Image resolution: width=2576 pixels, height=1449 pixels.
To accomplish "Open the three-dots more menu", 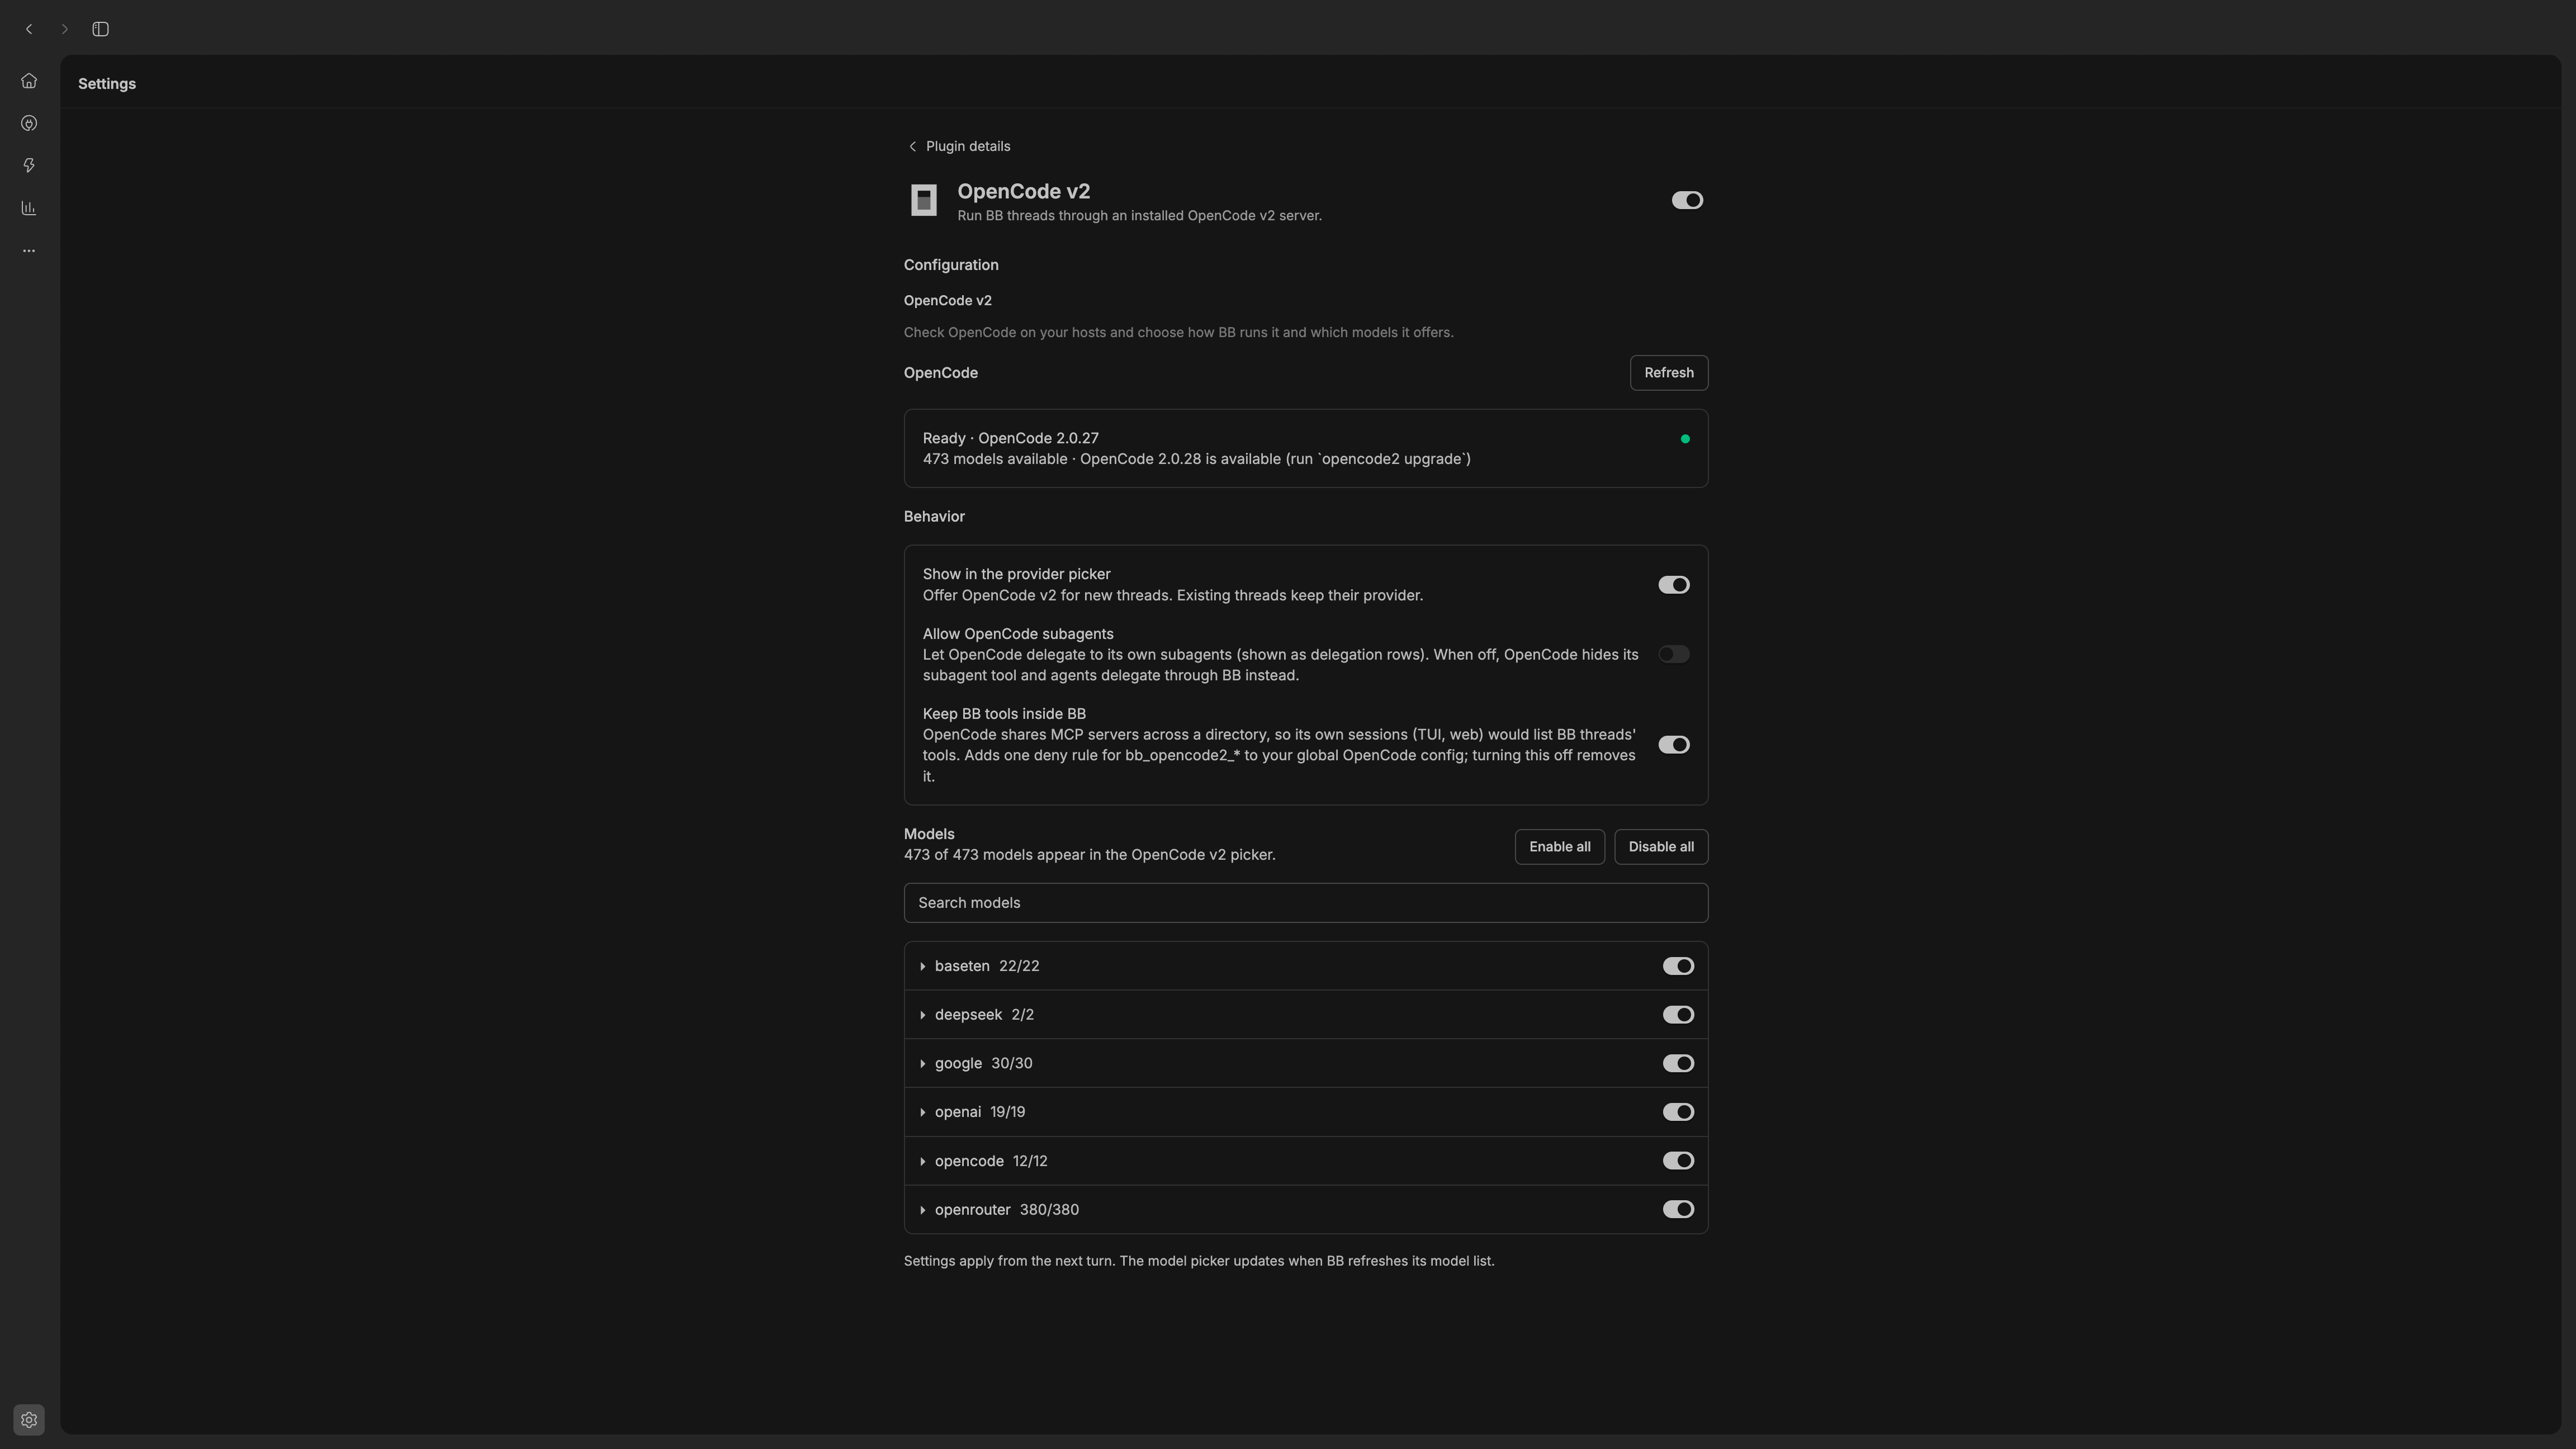I will pyautogui.click(x=29, y=251).
